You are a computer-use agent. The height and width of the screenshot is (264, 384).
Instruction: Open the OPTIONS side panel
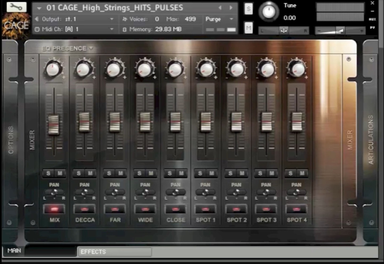pos(11,139)
